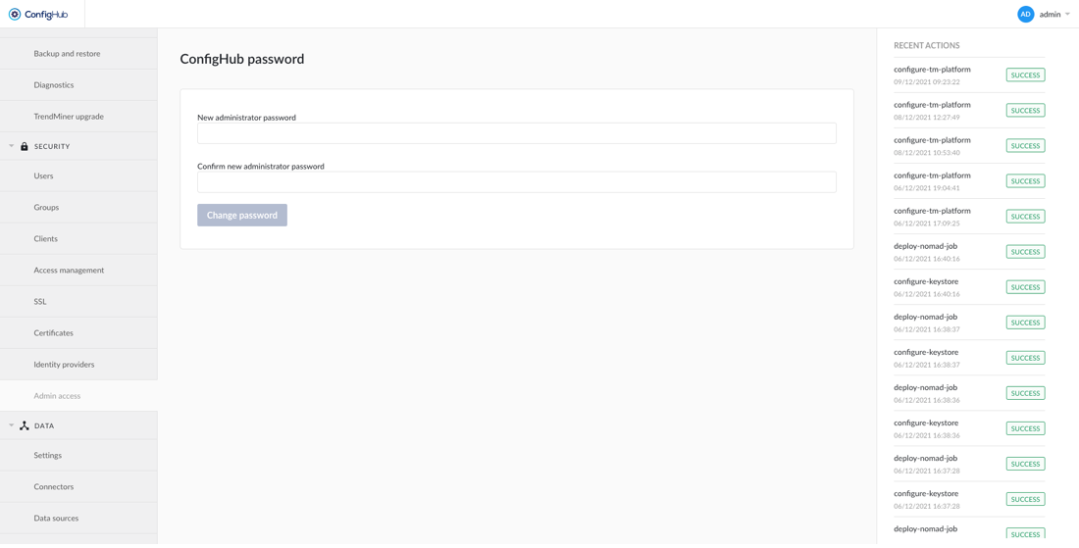1079x548 pixels.
Task: Collapse the Security section
Action: (x=12, y=146)
